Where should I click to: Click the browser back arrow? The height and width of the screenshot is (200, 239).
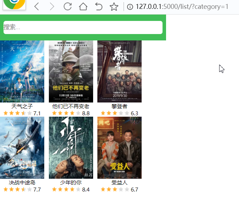37,7
